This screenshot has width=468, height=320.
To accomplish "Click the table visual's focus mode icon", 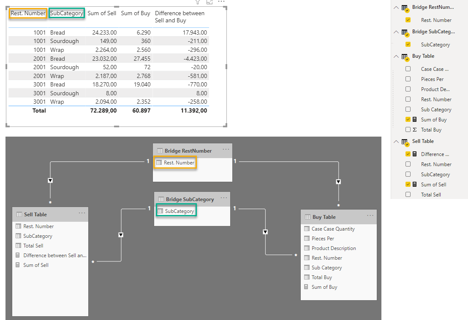I will point(210,2).
